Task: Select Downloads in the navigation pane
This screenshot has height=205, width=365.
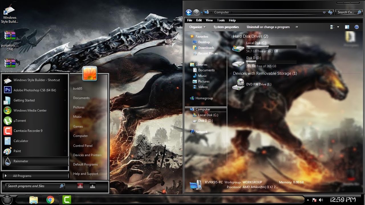Action: [203, 48]
